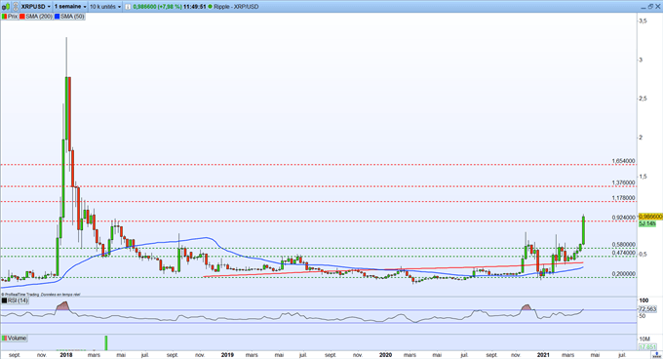Click the red SMA (200) color swatch
Image resolution: width=663 pixels, height=359 pixels.
click(22, 17)
